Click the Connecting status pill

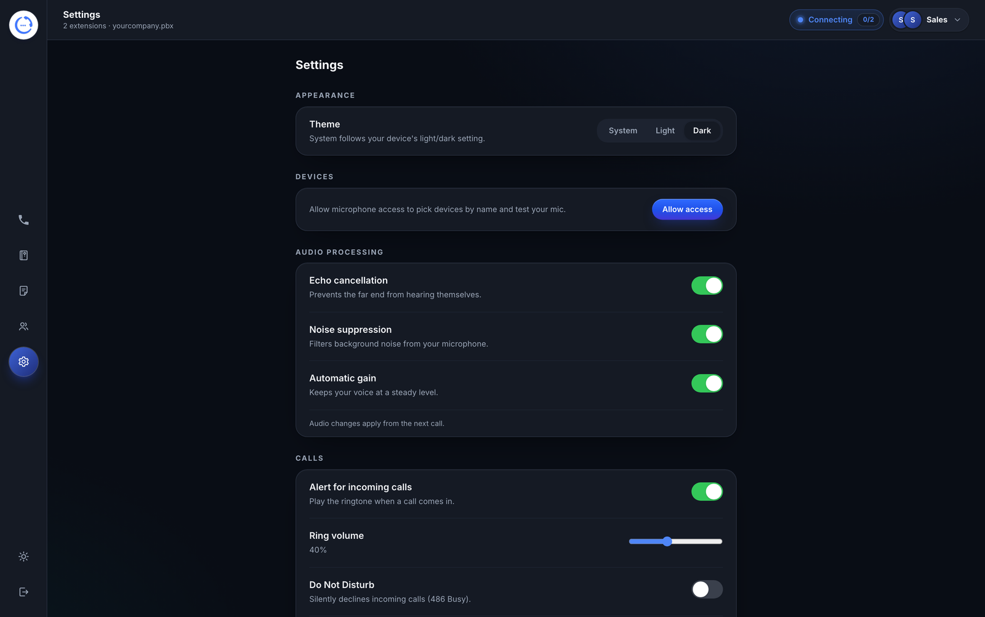click(x=836, y=20)
